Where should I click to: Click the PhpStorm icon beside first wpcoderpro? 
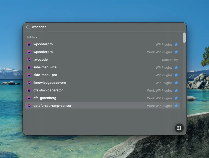pos(29,44)
